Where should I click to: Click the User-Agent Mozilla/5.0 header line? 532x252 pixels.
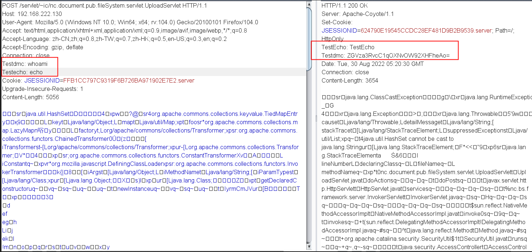point(130,22)
